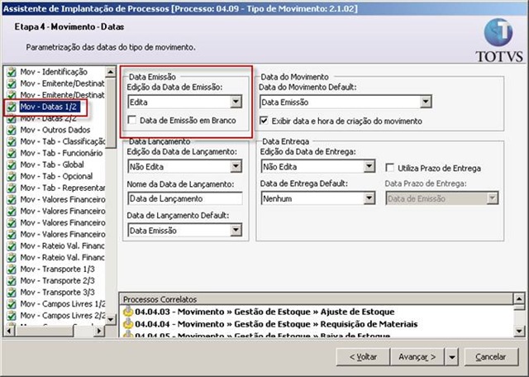
Task: Open Data de Entrega Default dropdown
Action: pos(369,198)
